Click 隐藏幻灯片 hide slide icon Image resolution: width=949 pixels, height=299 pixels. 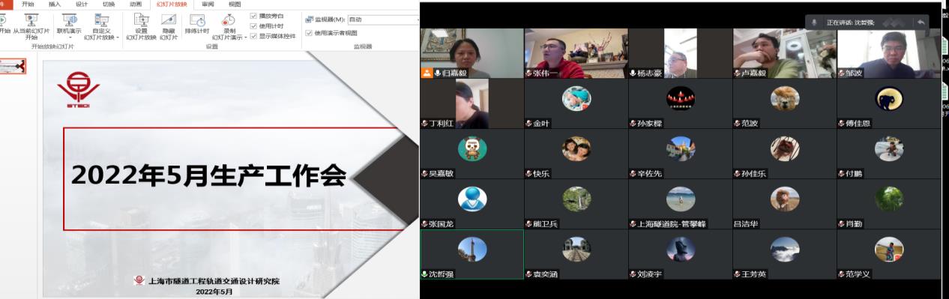(x=169, y=19)
